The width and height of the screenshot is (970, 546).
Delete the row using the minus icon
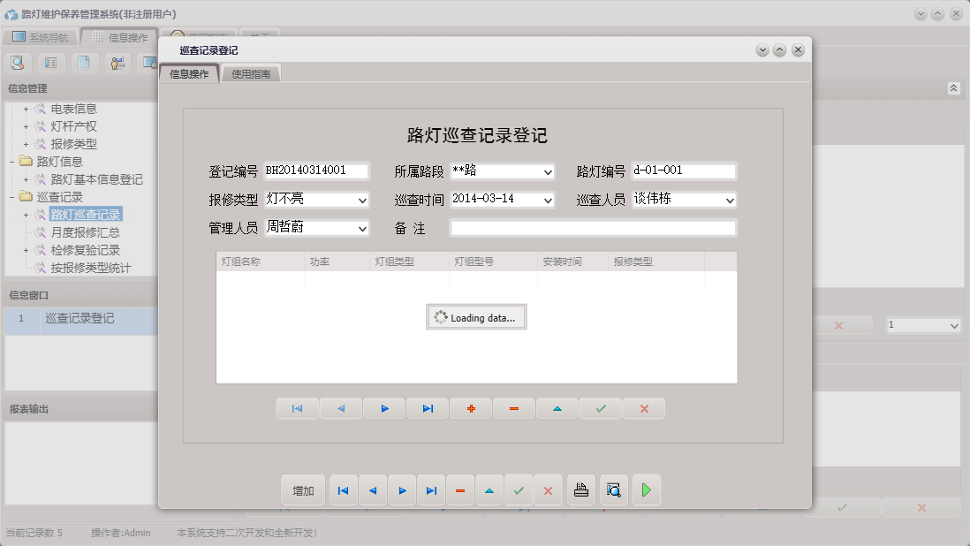click(514, 408)
